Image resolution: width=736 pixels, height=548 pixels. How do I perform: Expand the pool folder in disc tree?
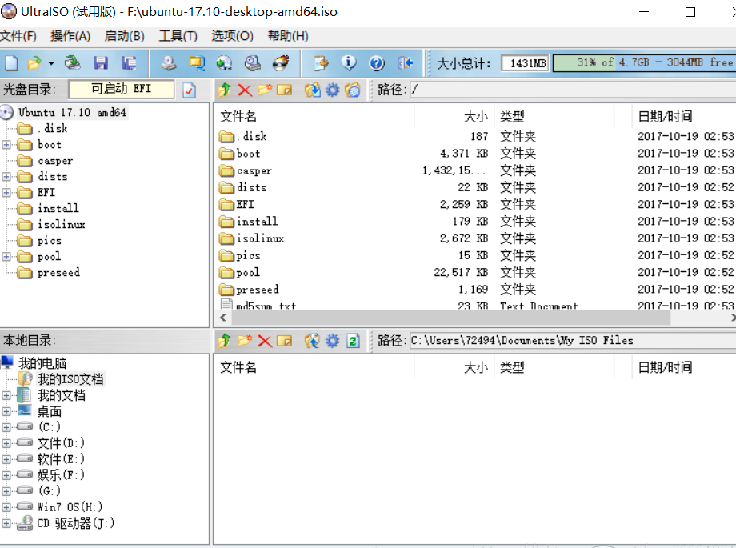(6, 256)
